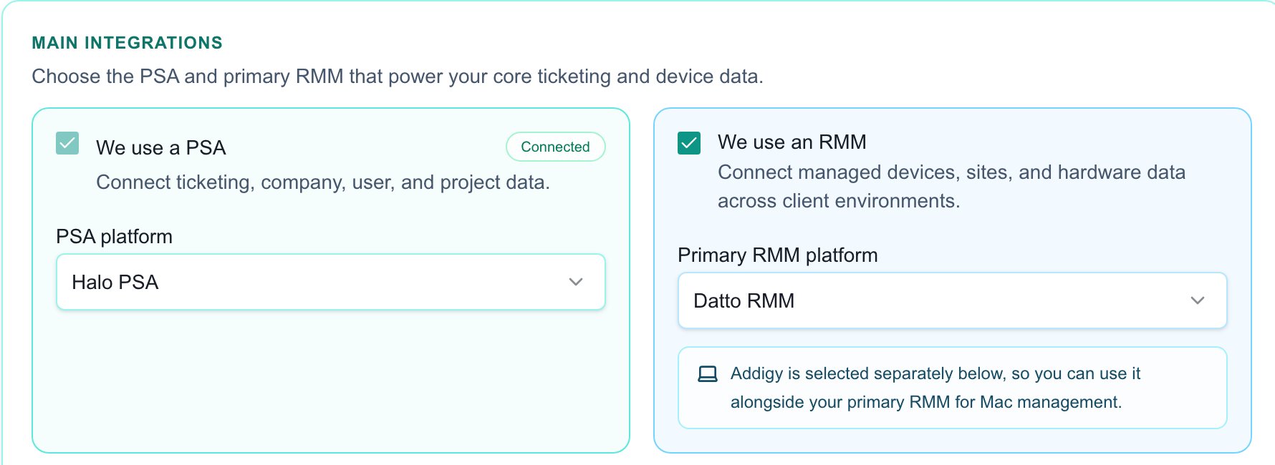Click the 'PSA platform' field label
This screenshot has height=465, width=1275.
115,237
